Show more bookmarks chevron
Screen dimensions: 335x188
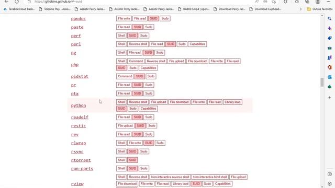pyautogui.click(x=300, y=9)
